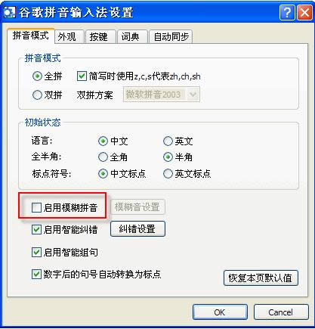Close the settings dialog with X
This screenshot has width=315, height=329.
tap(304, 12)
